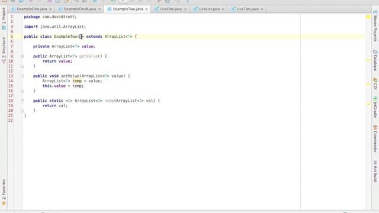This screenshot has height=213, width=379.
Task: Click the JetGradle green icon
Action: pyautogui.click(x=375, y=99)
